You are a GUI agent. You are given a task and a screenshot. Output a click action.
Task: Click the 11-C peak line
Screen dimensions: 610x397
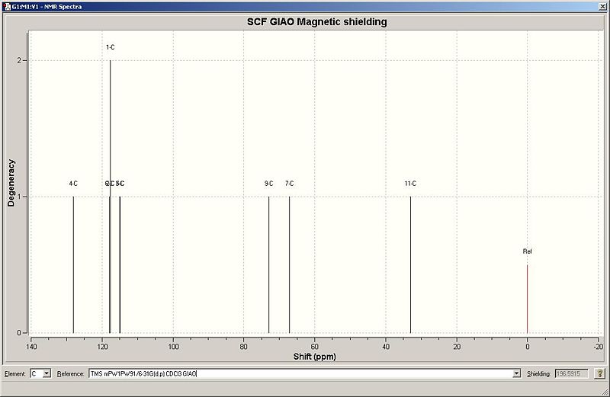pyautogui.click(x=410, y=264)
